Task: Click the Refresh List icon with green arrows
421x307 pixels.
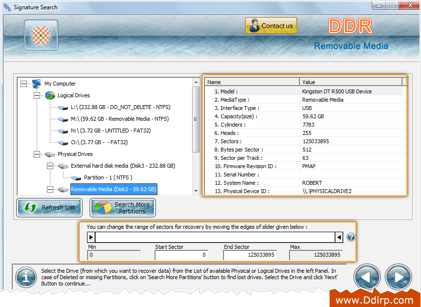Action: [29, 208]
